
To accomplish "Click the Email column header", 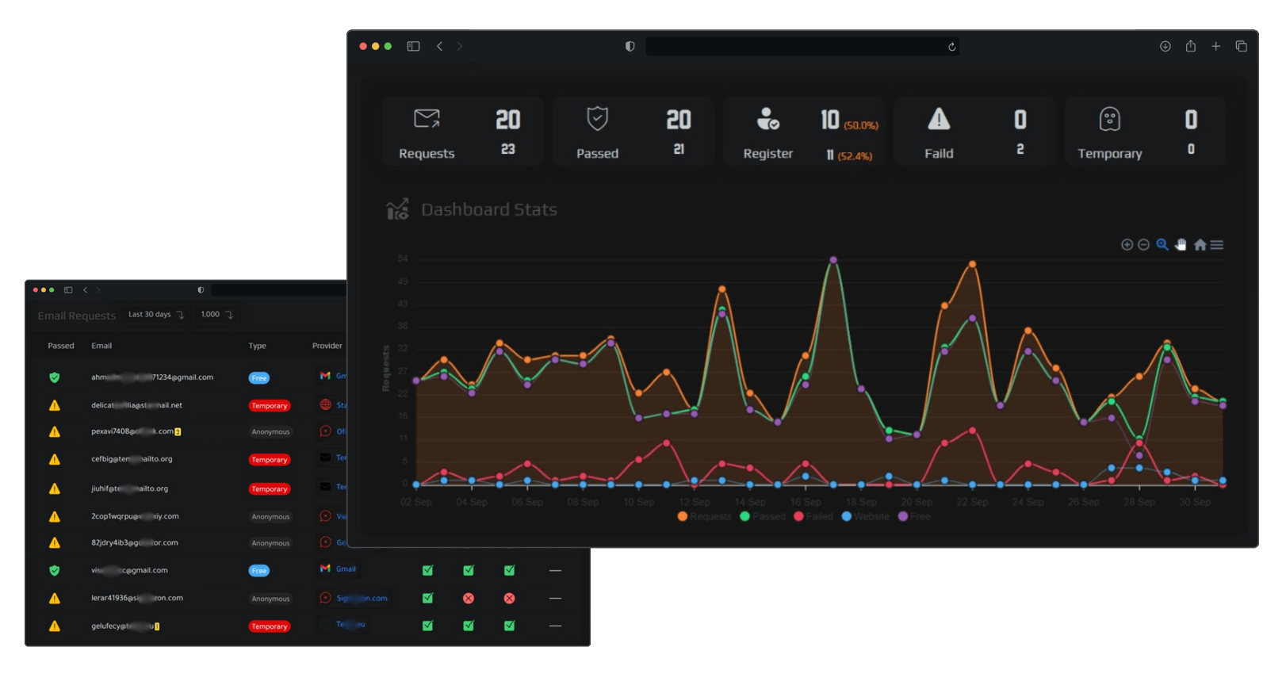I will click(x=101, y=346).
